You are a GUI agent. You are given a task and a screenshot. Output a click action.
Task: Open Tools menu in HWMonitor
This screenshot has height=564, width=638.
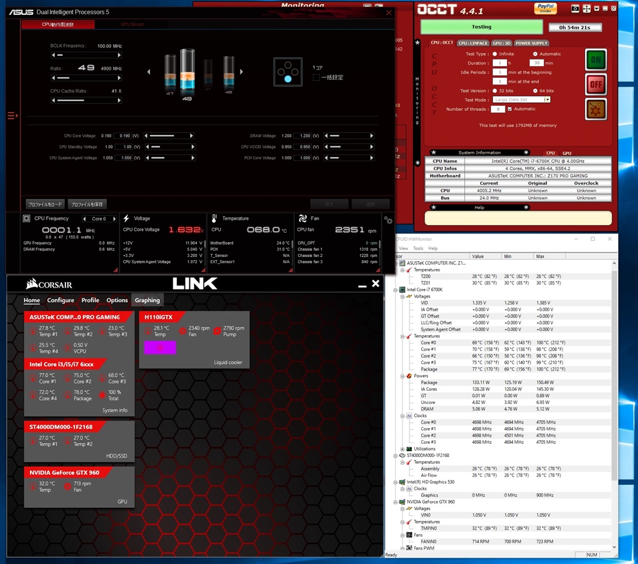click(x=418, y=248)
